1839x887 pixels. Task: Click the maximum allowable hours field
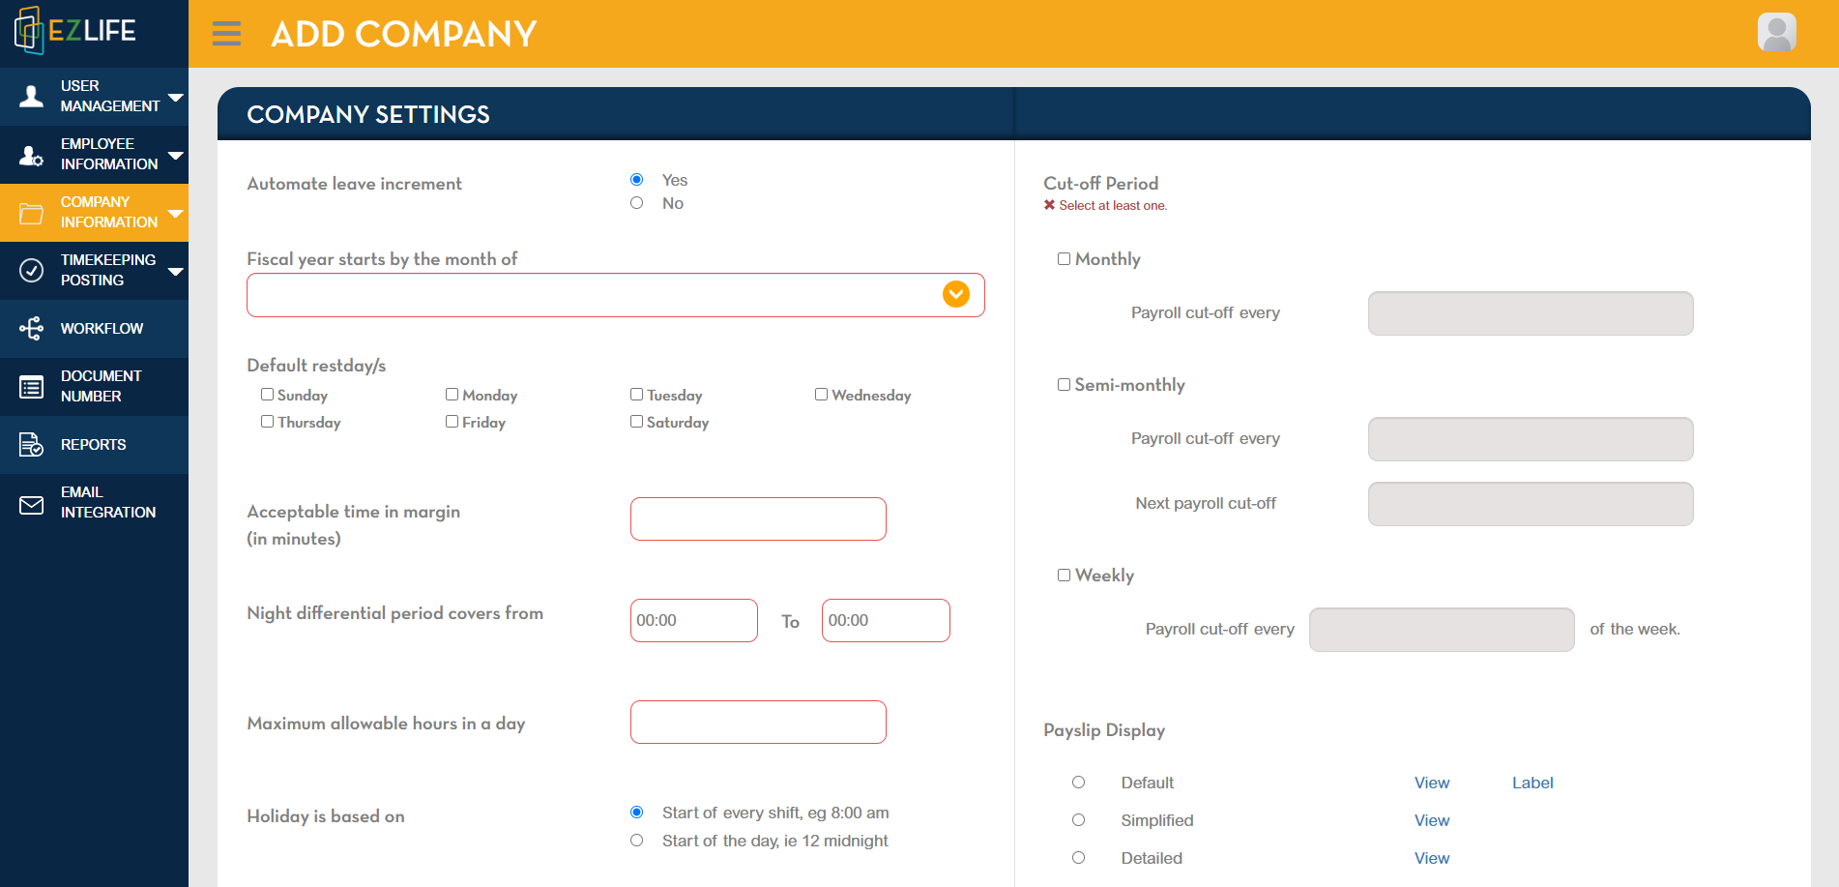(x=758, y=723)
